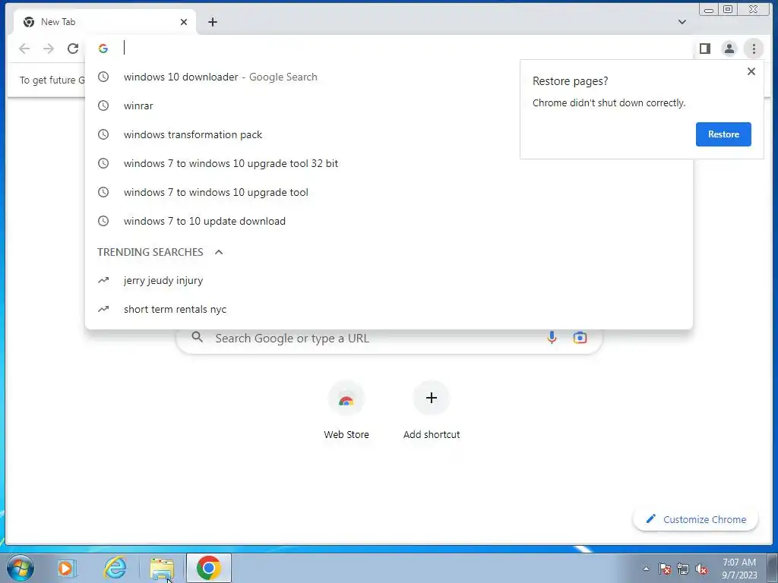Image resolution: width=778 pixels, height=583 pixels.
Task: Click clock icon beside windows transformation pack
Action: point(103,134)
